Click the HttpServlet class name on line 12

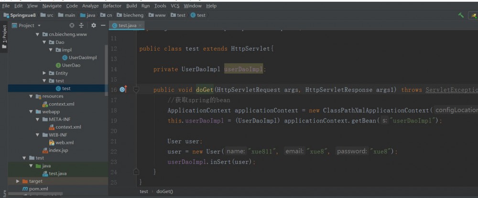pos(250,48)
